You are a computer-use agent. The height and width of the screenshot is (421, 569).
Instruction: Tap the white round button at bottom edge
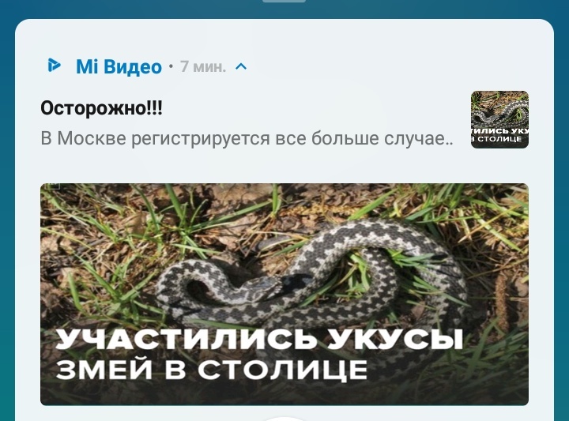click(x=284, y=419)
